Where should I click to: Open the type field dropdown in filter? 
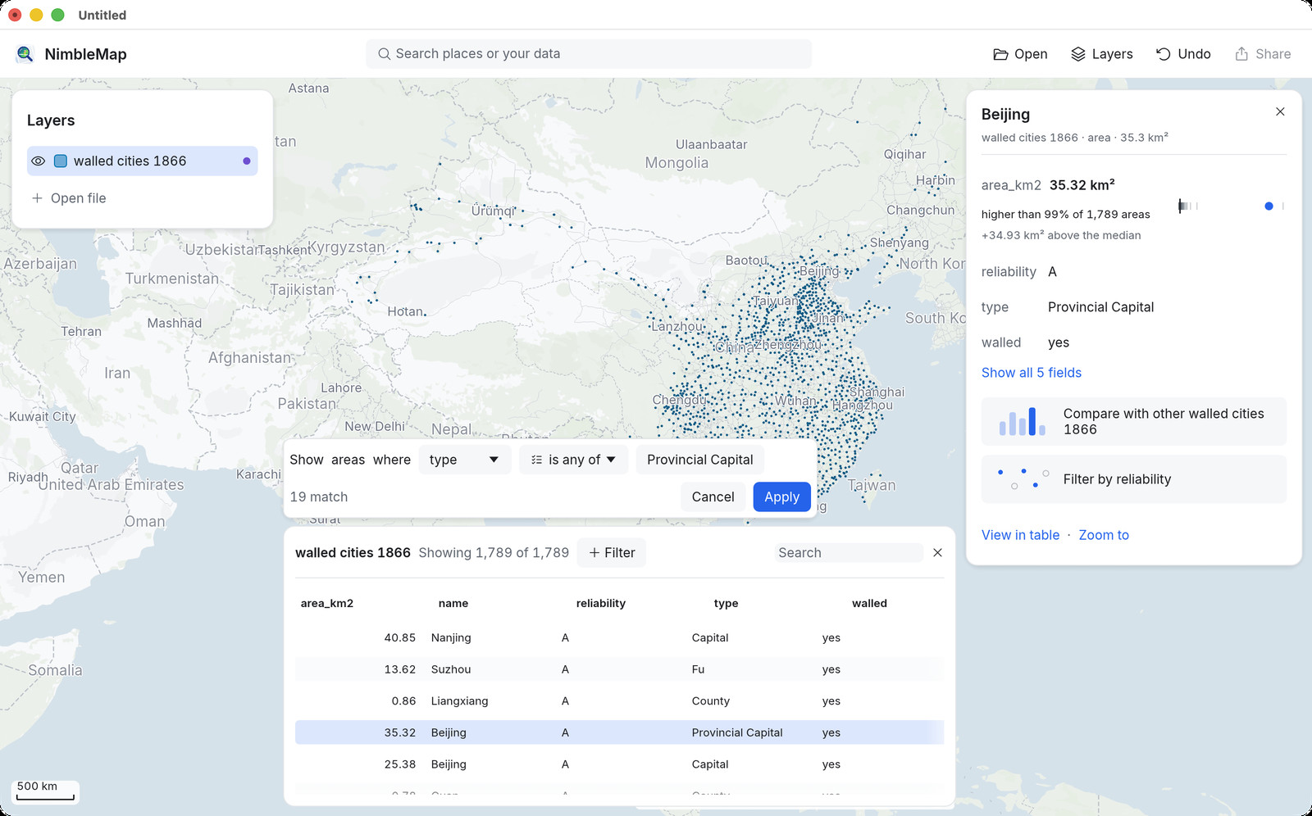(x=464, y=460)
